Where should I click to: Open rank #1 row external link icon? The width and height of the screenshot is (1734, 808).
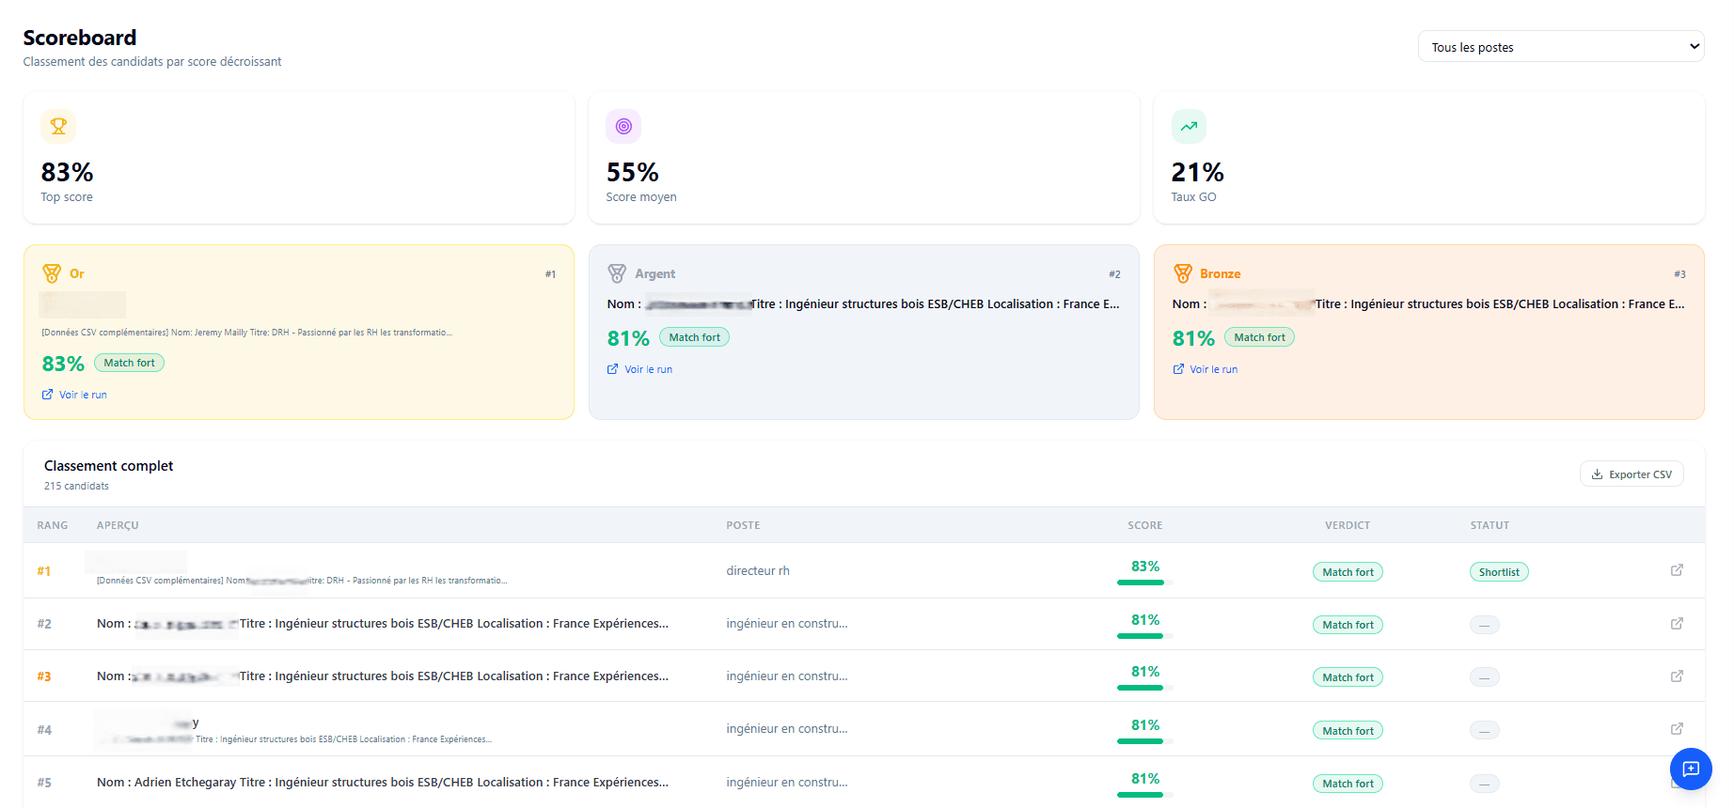click(x=1676, y=570)
